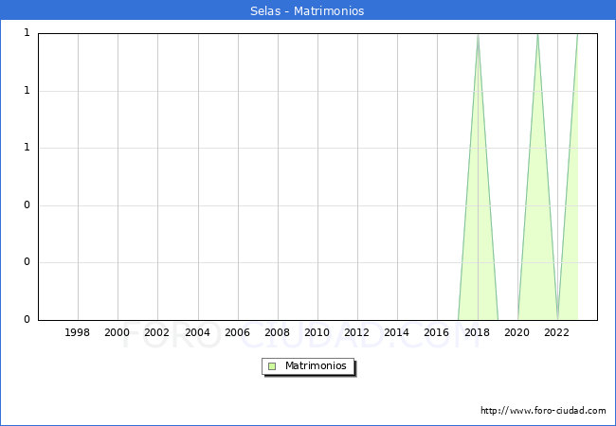The height and width of the screenshot is (426, 616).
Task: Click the 2020 x-axis label
Action: tap(517, 332)
